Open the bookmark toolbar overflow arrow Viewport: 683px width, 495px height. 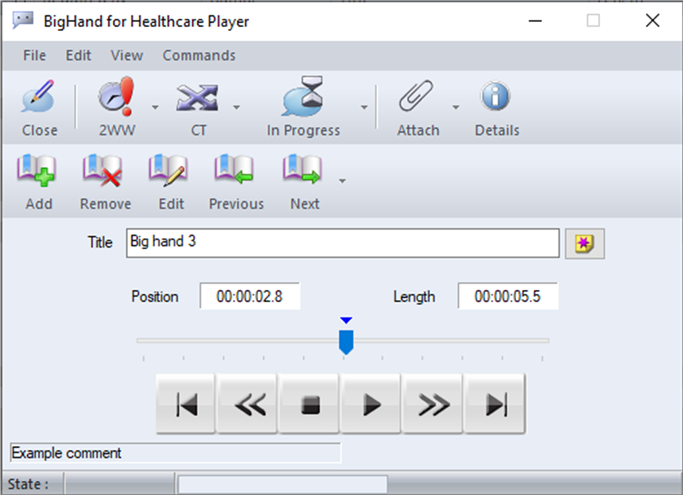(342, 181)
